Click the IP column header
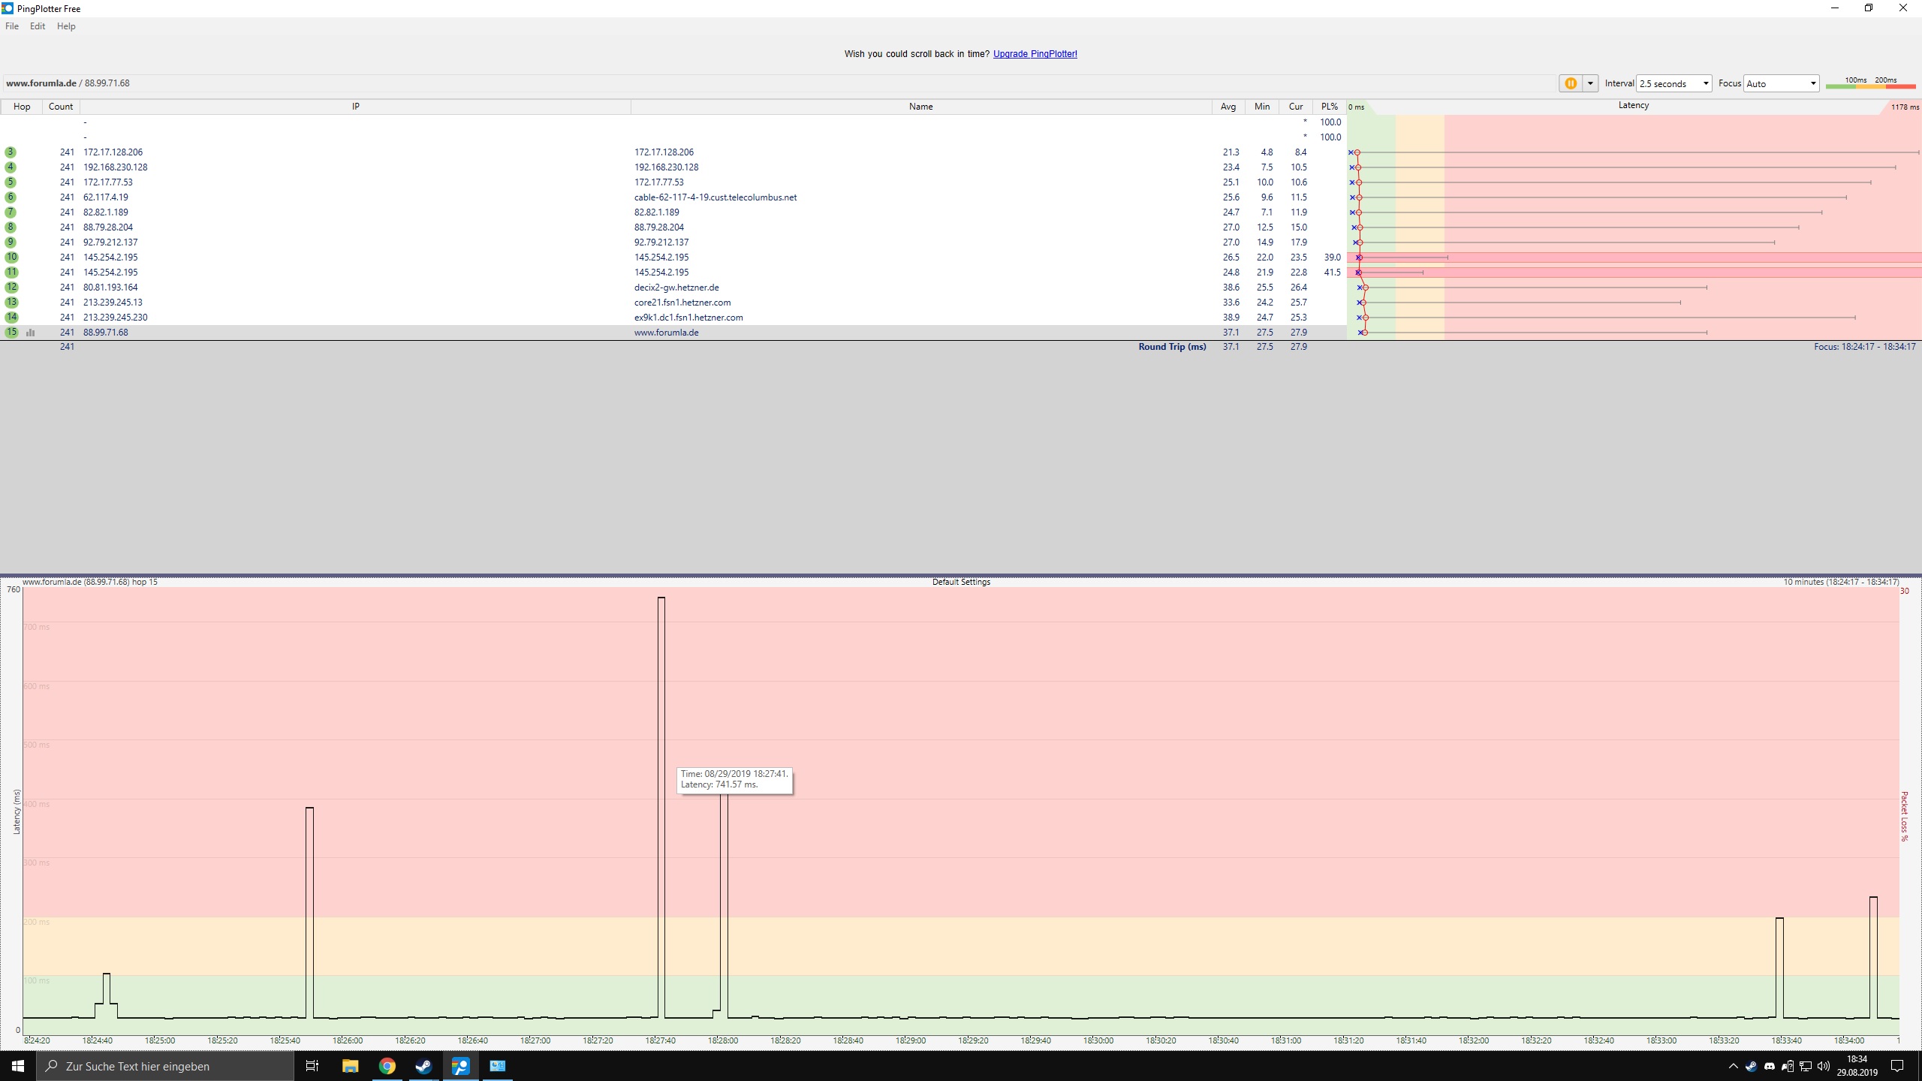This screenshot has height=1081, width=1922. (x=355, y=107)
